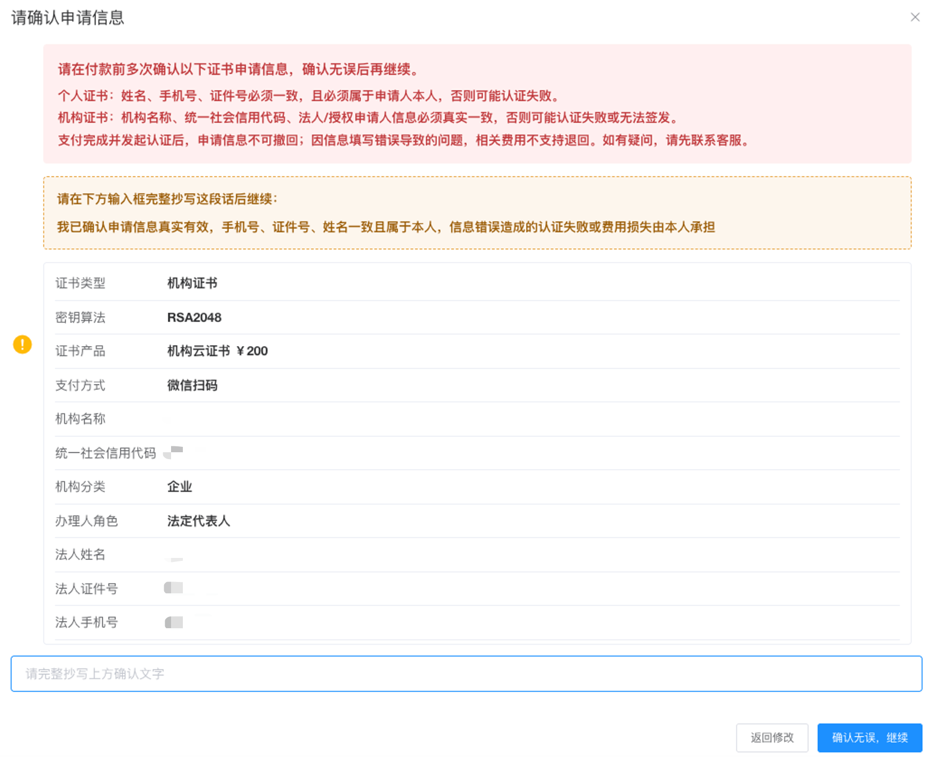The height and width of the screenshot is (757, 930).
Task: Click the value 机构云证书 ￥200
Action: click(x=217, y=351)
